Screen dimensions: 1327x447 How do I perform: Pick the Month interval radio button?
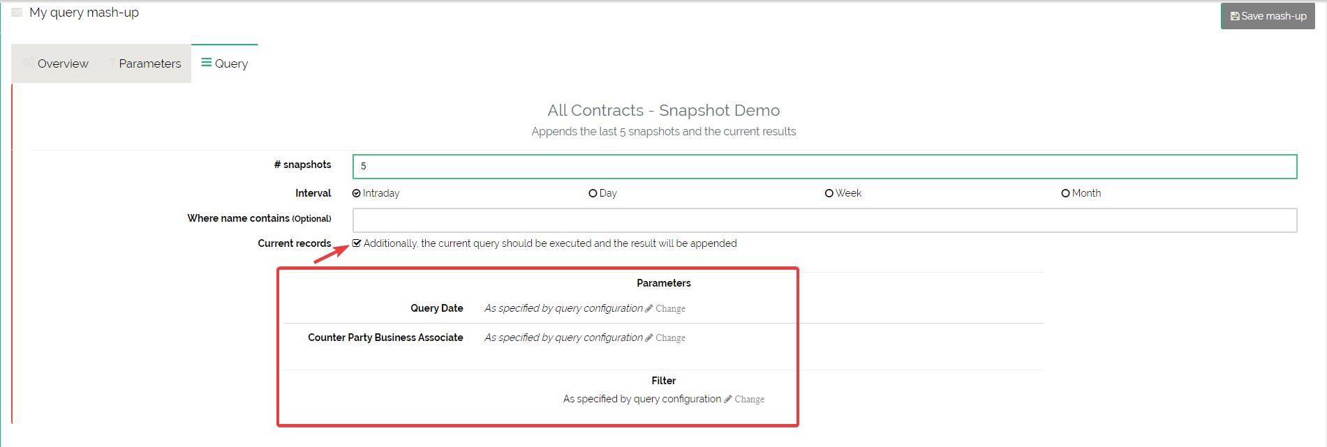pyautogui.click(x=1065, y=193)
